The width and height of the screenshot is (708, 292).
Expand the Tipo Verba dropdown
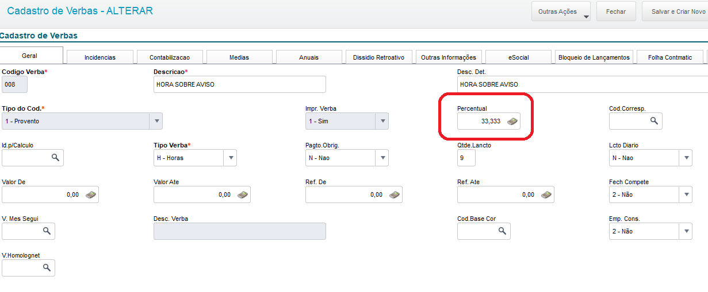pyautogui.click(x=230, y=158)
